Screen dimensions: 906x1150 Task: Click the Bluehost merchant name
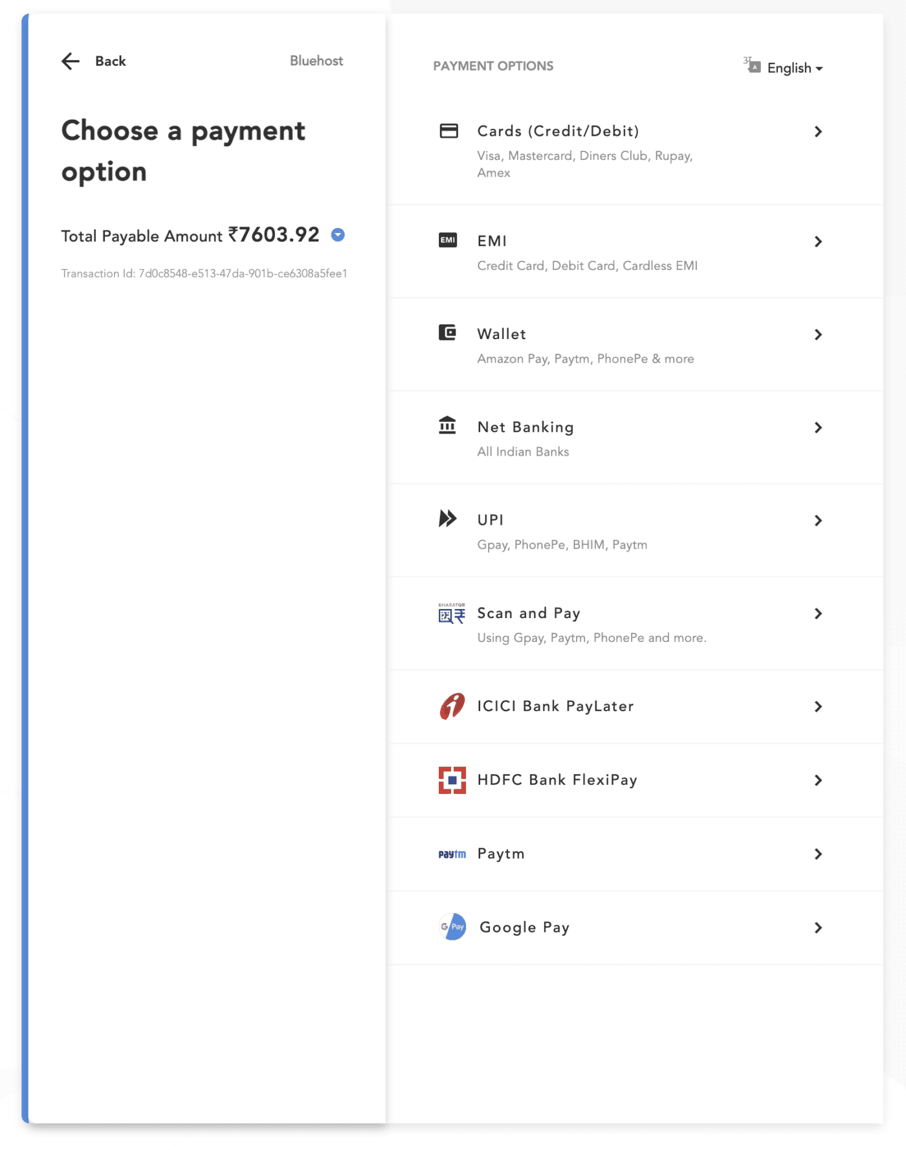pos(316,61)
